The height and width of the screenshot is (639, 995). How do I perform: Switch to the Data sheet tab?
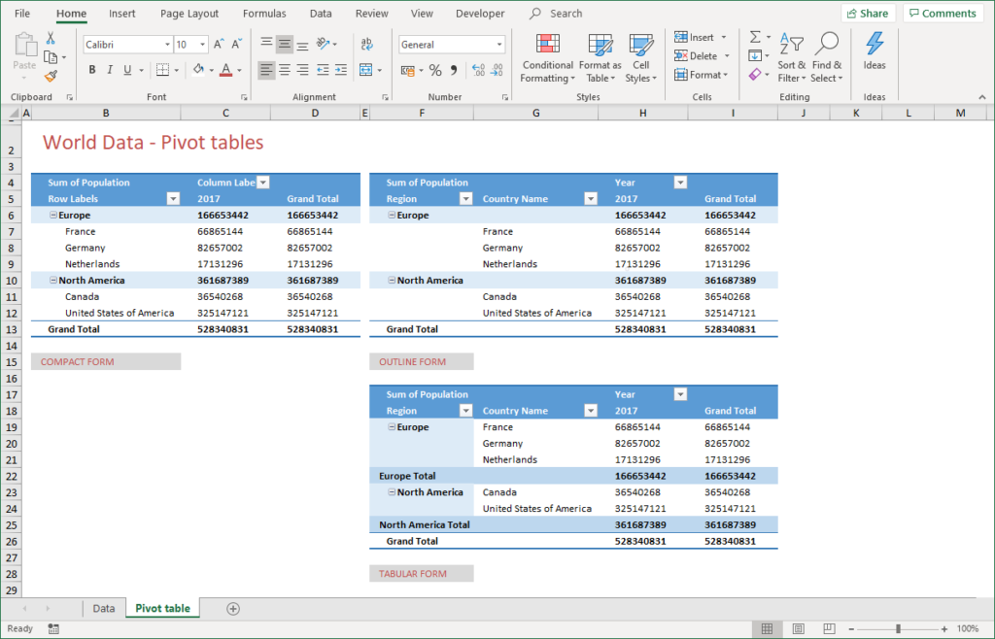point(103,608)
